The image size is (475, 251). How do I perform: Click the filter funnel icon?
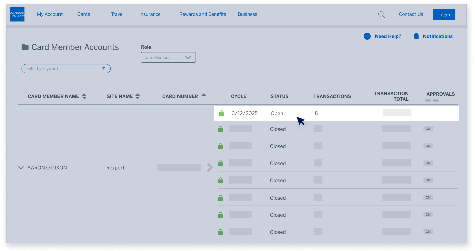coord(104,69)
